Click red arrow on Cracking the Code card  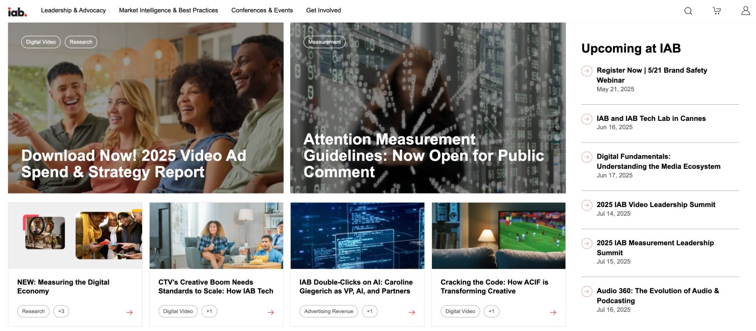tap(553, 312)
